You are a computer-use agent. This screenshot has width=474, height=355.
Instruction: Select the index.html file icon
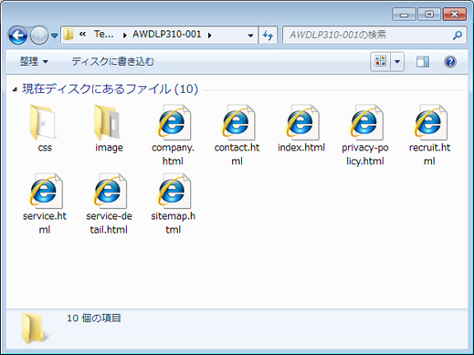[301, 122]
